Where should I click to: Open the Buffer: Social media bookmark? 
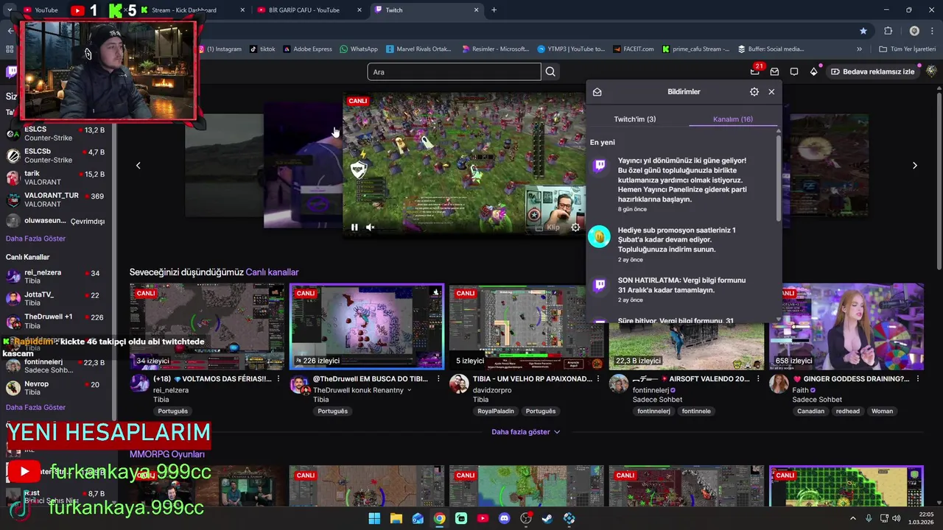(x=771, y=49)
